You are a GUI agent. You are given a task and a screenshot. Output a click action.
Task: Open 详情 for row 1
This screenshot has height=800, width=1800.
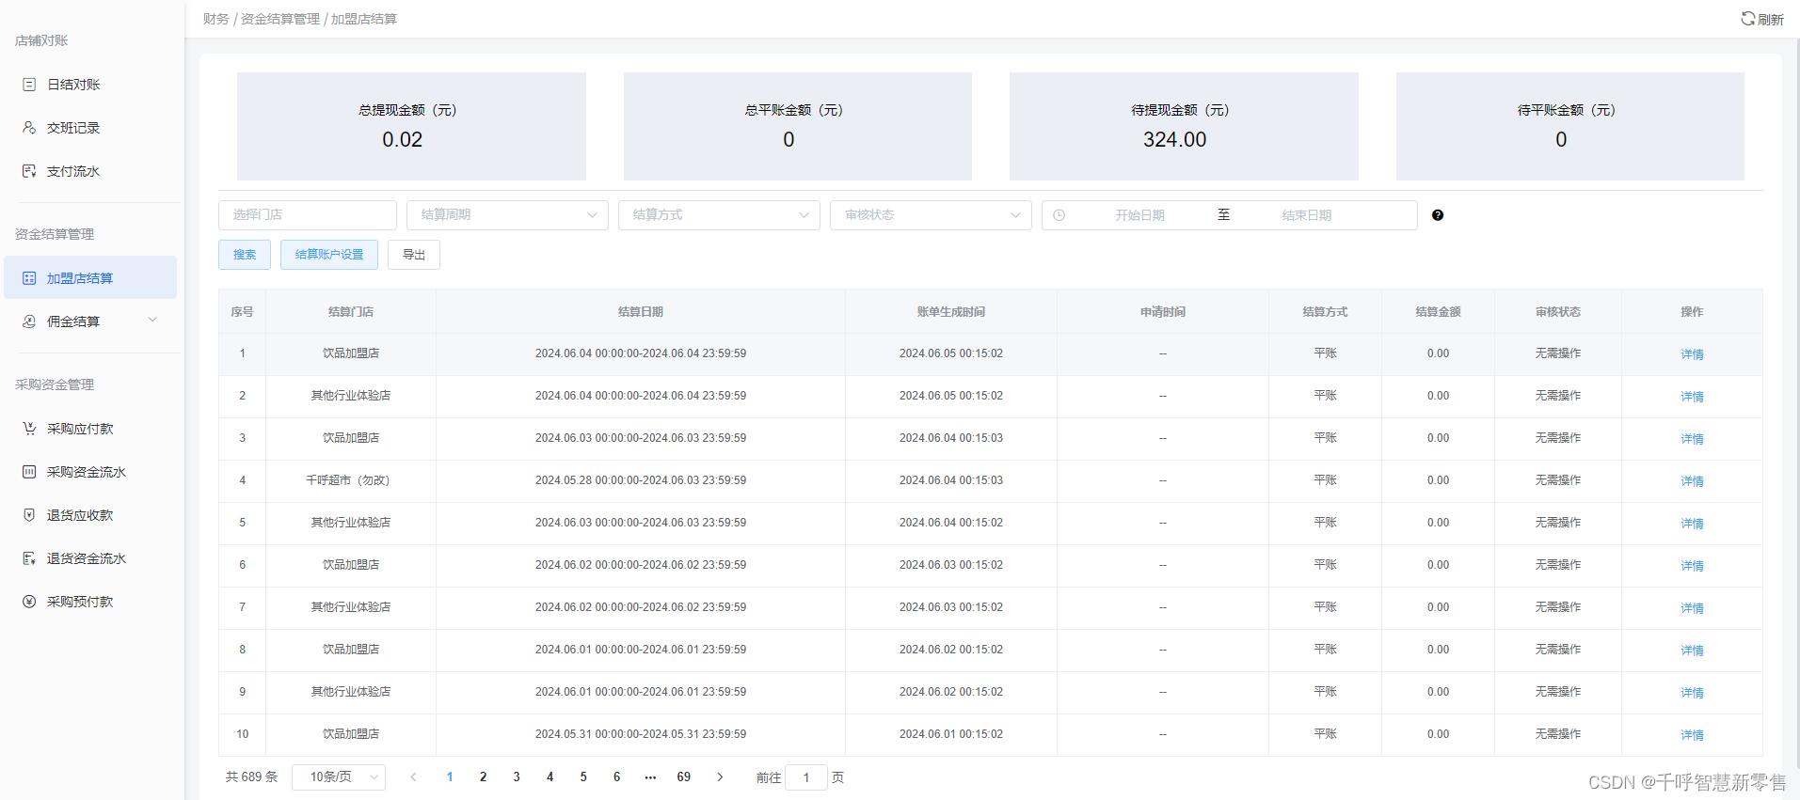click(x=1692, y=354)
